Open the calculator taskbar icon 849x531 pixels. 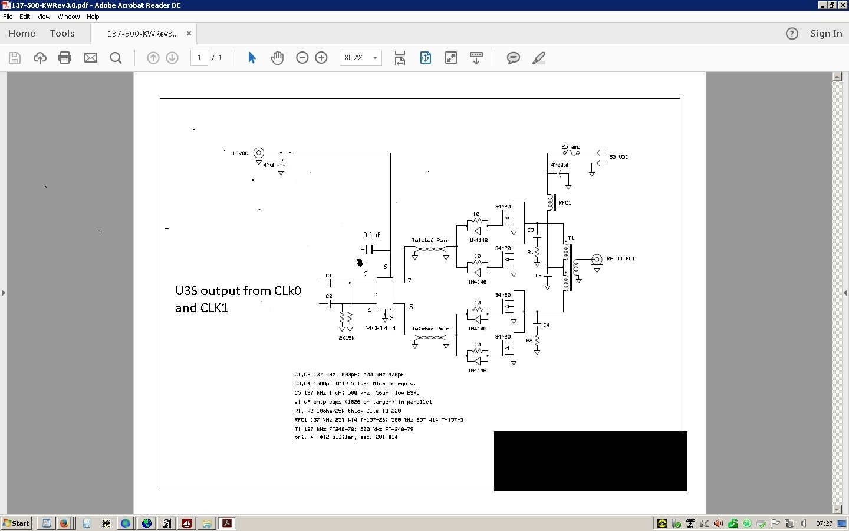point(87,523)
